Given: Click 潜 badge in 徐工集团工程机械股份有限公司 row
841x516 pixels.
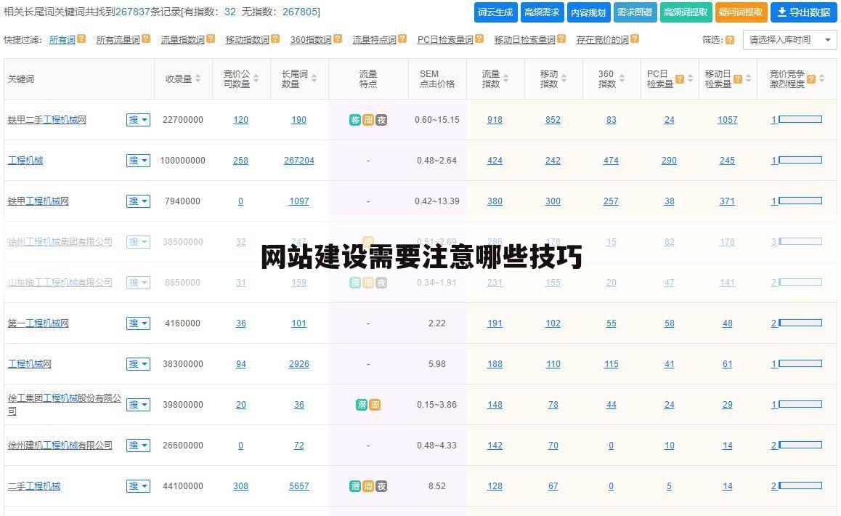Looking at the screenshot, I should coord(362,404).
